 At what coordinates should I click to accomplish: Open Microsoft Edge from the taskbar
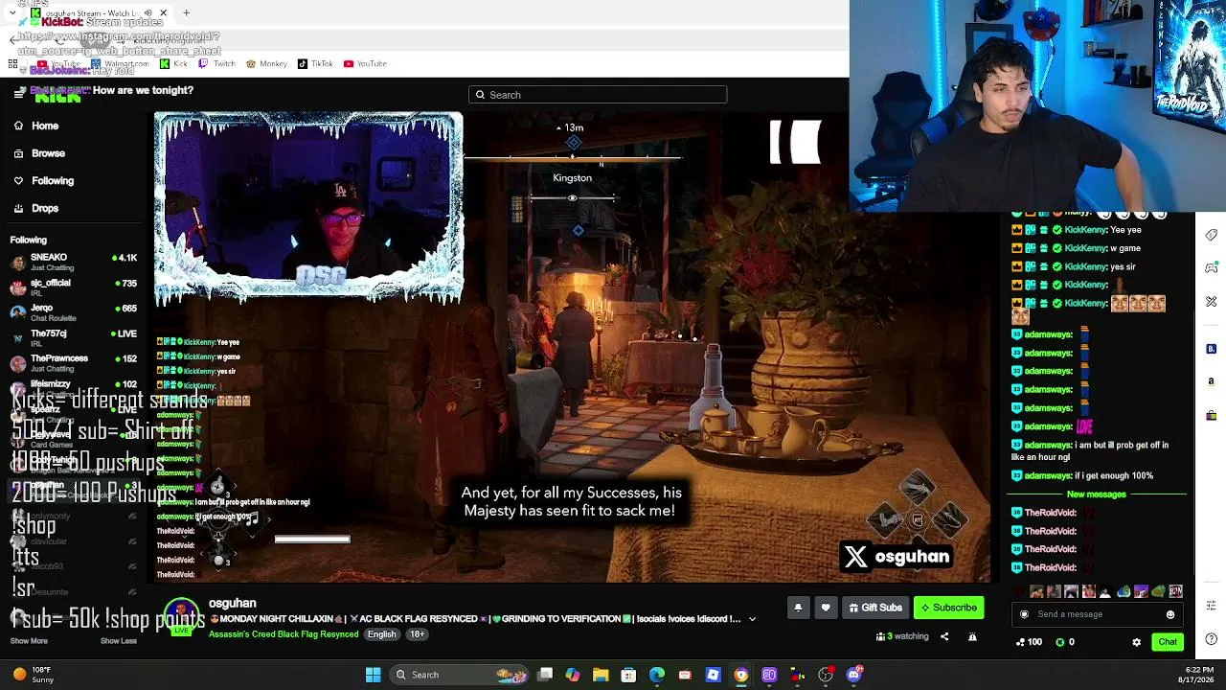point(657,675)
